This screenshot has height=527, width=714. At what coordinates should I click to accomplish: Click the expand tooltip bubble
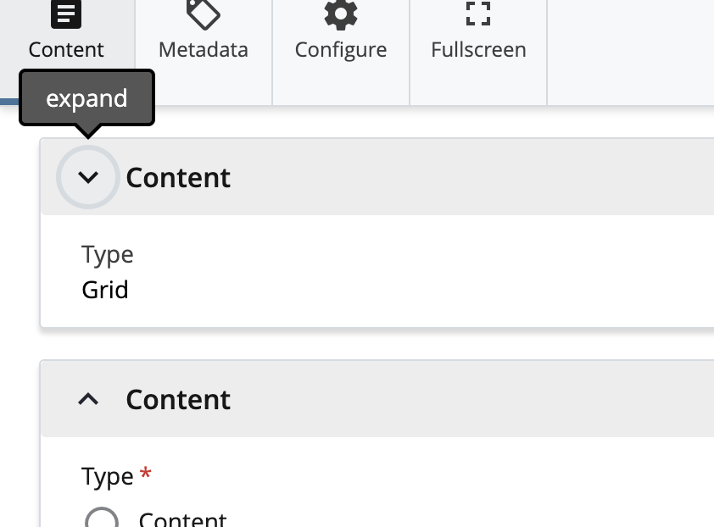tap(87, 97)
